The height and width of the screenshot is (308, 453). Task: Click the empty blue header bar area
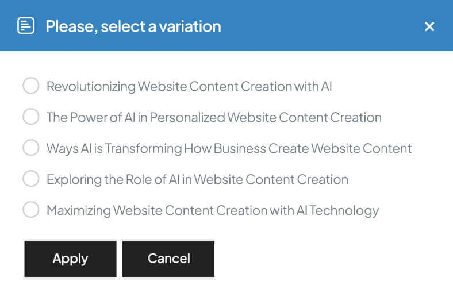[322, 26]
